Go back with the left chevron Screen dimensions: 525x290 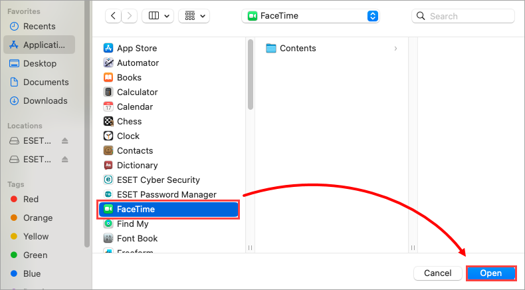(x=113, y=16)
